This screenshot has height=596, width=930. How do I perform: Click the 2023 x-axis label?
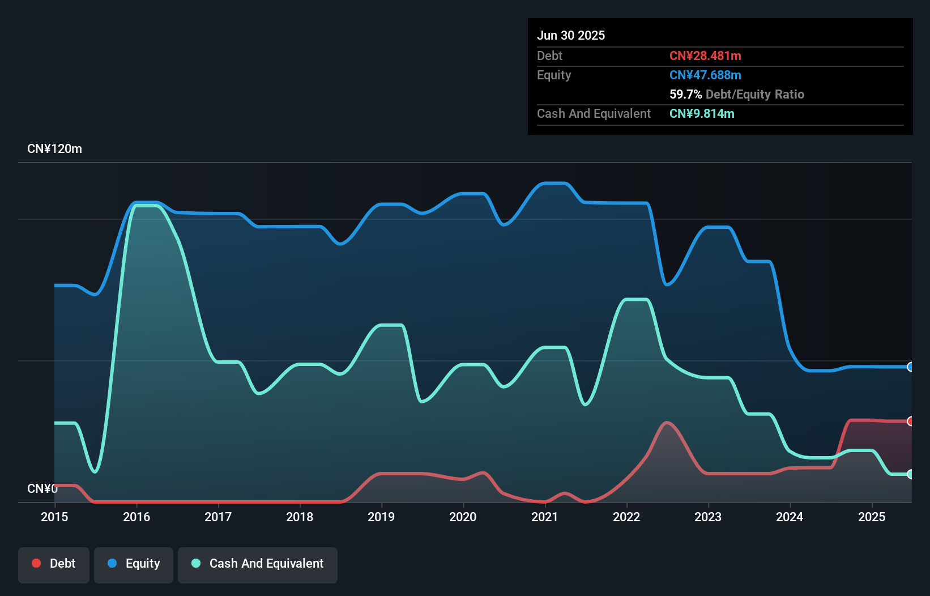[708, 517]
